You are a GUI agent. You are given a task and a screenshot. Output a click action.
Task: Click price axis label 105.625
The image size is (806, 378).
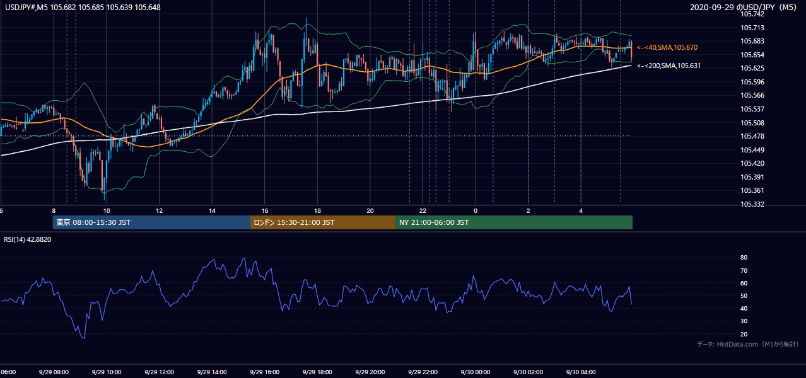(x=752, y=68)
